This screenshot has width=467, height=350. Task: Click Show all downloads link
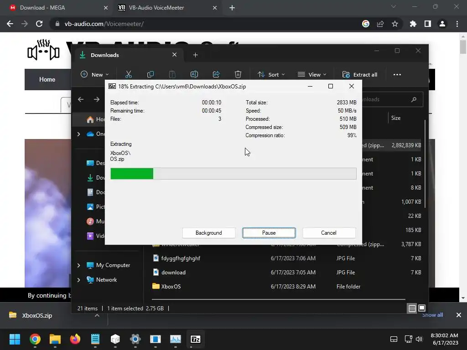click(432, 315)
